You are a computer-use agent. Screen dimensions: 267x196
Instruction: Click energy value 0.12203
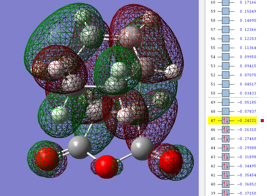(248, 39)
